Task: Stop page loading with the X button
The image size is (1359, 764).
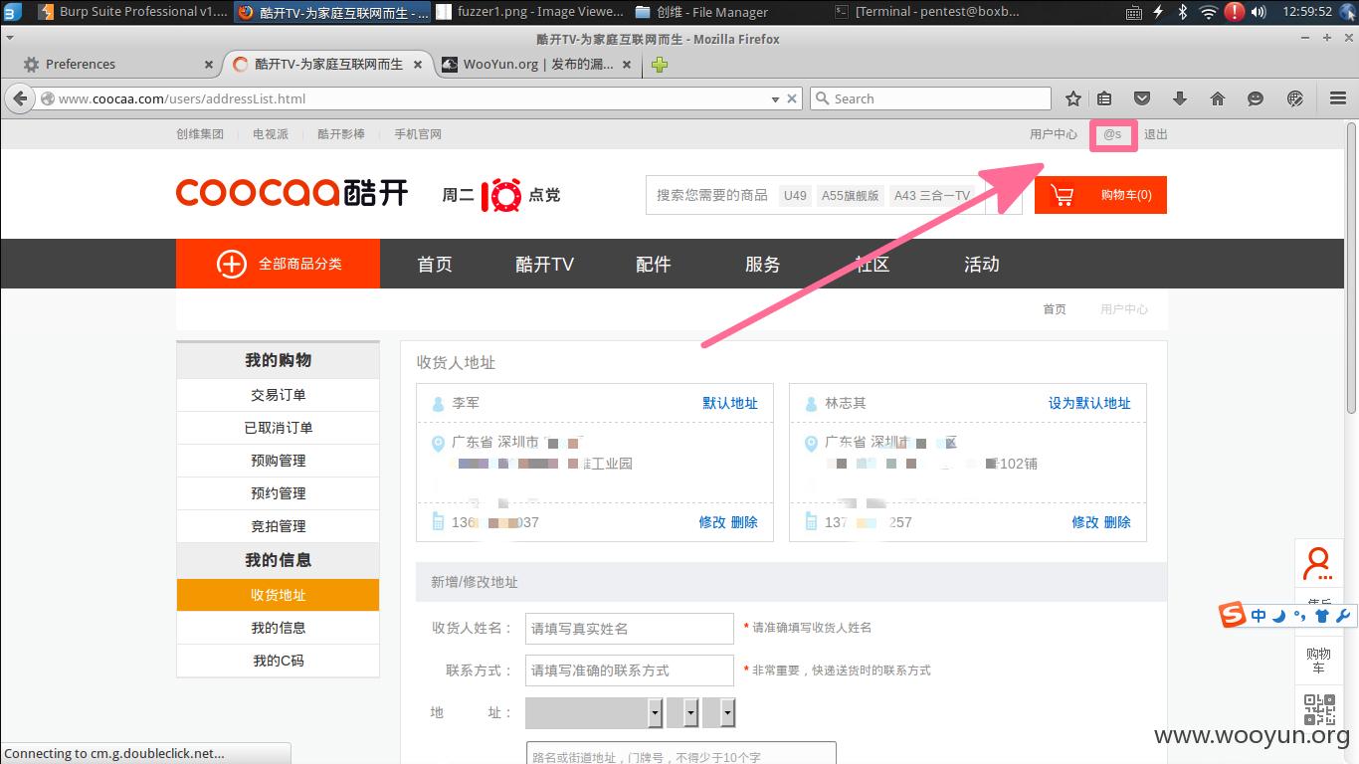Action: [x=793, y=98]
